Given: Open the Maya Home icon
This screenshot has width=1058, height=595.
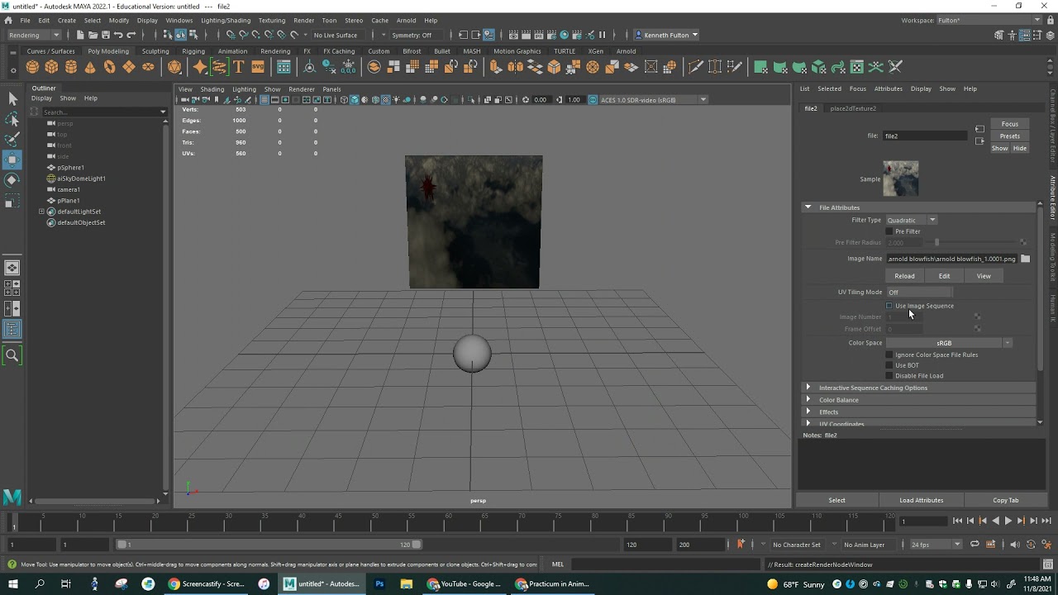Looking at the screenshot, I should point(8,20).
